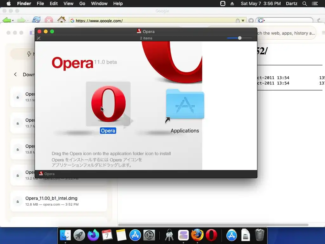Click the forward arrow in browser toolbar
Image resolution: width=325 pixels, height=244 pixels.
(x=22, y=20)
